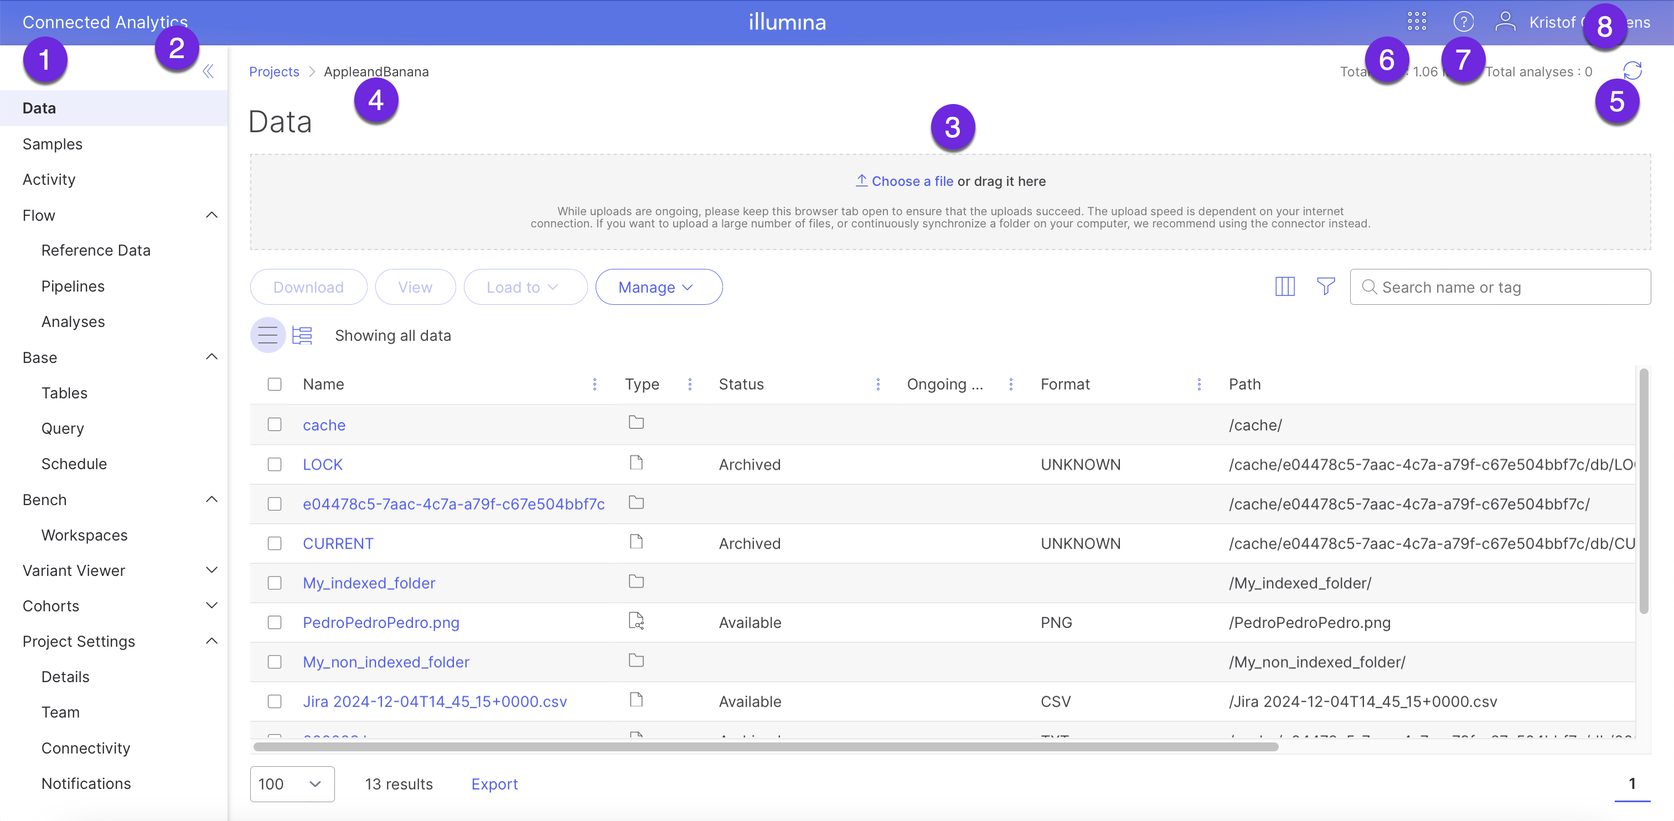1674x821 pixels.
Task: Open the apps grid launcher icon
Action: coord(1417,22)
